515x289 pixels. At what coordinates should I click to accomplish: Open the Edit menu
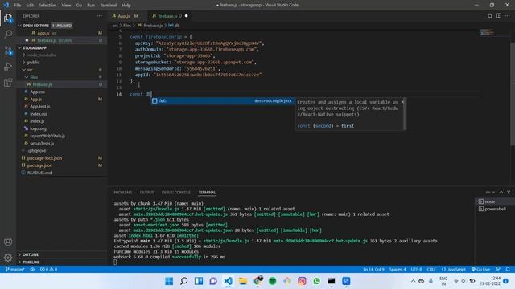[30, 6]
